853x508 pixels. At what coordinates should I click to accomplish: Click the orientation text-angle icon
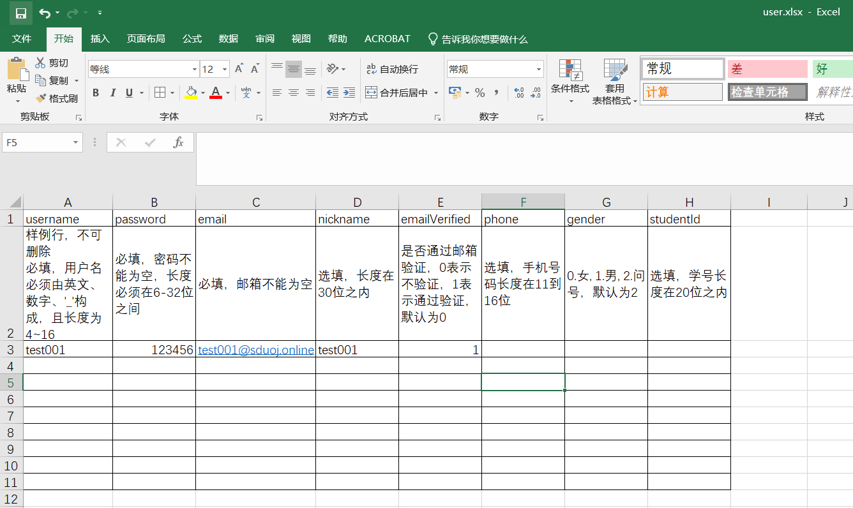332,69
